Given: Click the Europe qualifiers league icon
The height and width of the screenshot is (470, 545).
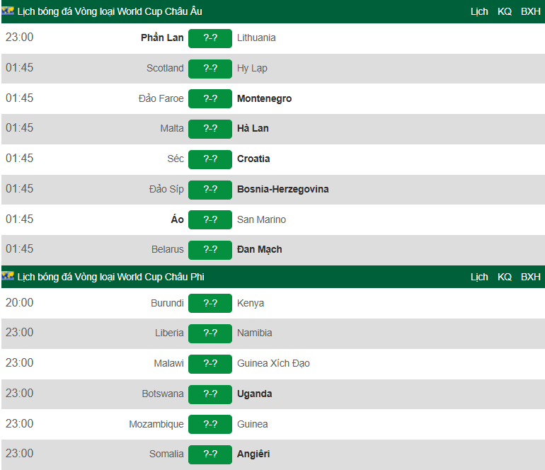Looking at the screenshot, I should pos(8,11).
